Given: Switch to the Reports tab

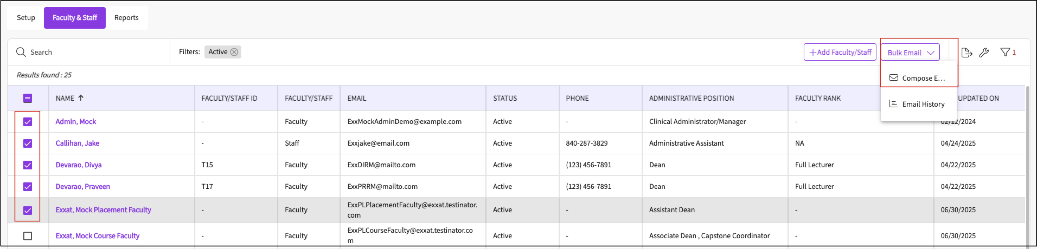Looking at the screenshot, I should 126,18.
